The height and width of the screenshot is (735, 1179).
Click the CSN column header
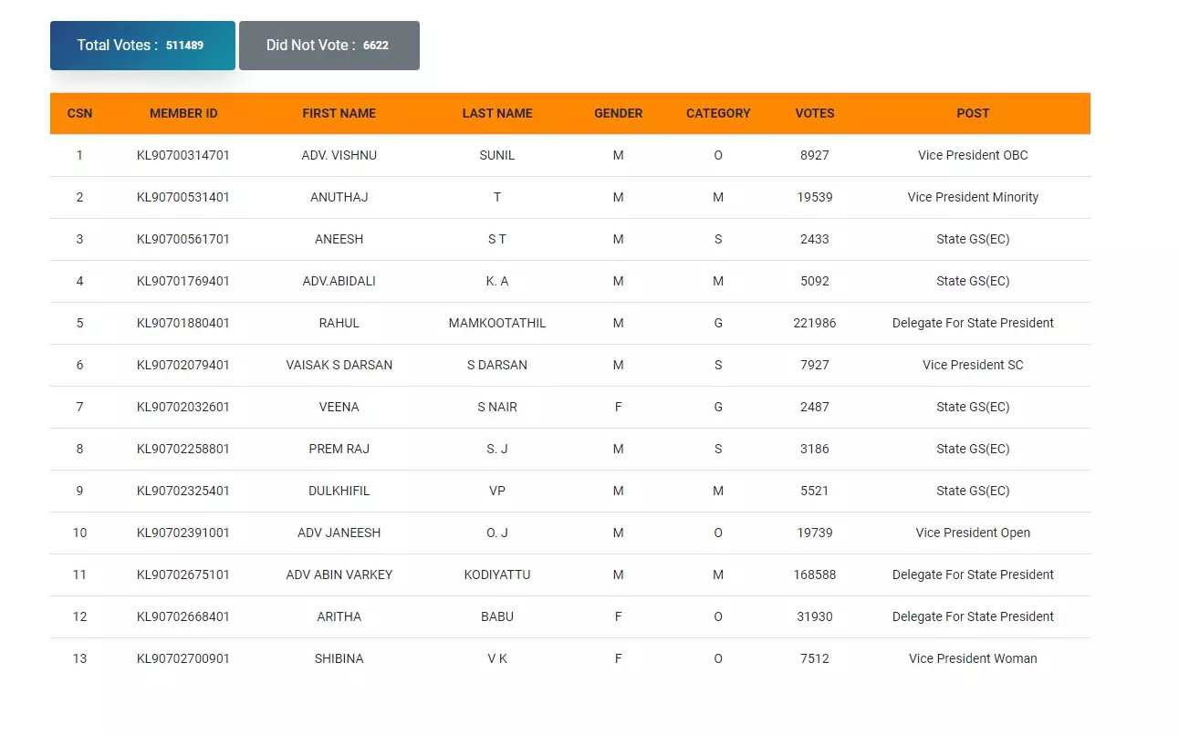click(x=79, y=113)
